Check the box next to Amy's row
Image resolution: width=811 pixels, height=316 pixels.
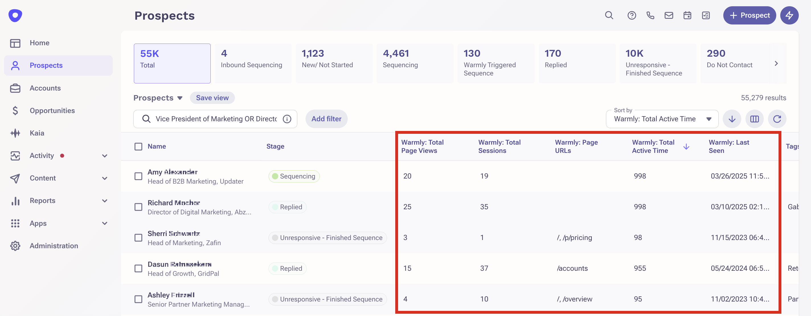pyautogui.click(x=138, y=176)
